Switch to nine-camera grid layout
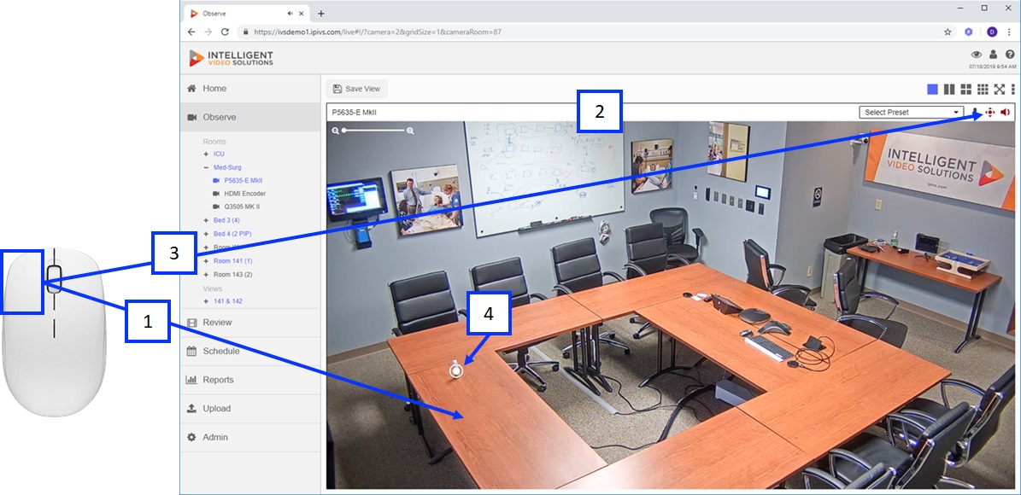 click(x=983, y=89)
